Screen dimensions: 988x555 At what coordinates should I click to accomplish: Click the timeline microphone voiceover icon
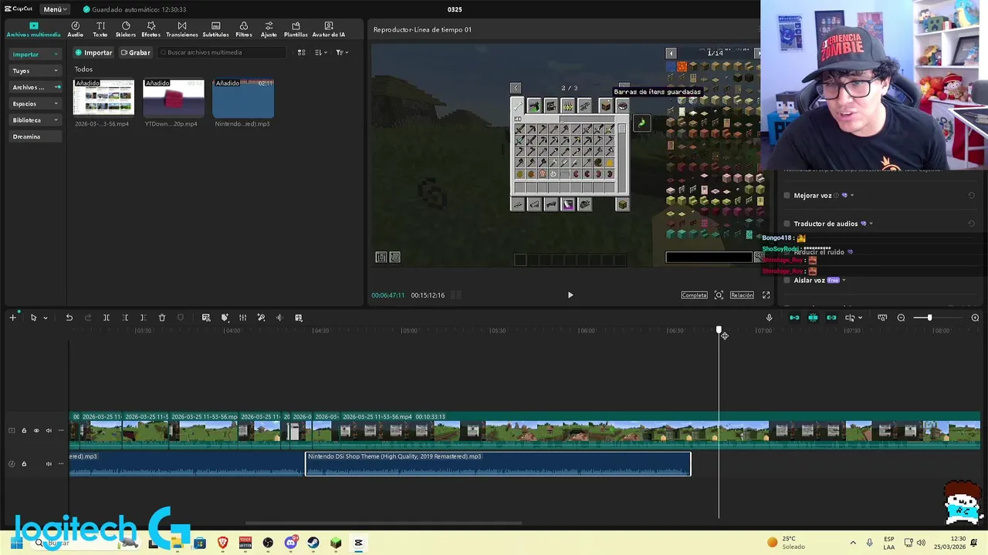point(769,318)
